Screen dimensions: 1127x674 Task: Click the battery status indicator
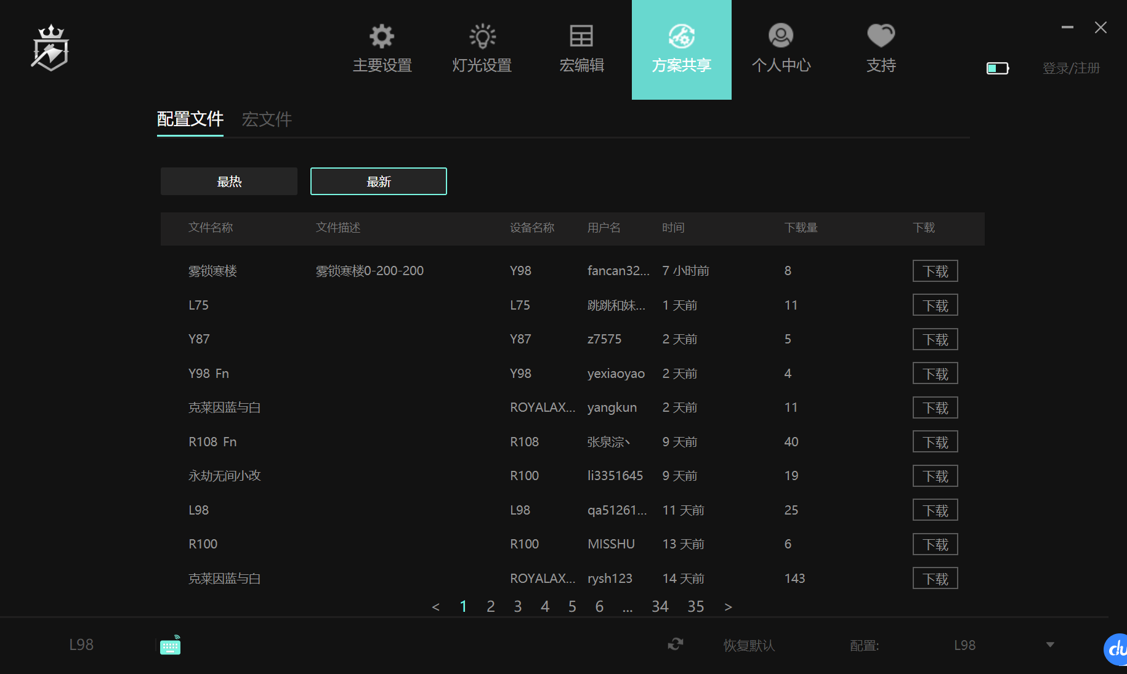click(998, 68)
